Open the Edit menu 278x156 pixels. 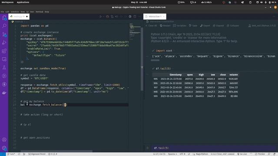click(x=7, y=12)
